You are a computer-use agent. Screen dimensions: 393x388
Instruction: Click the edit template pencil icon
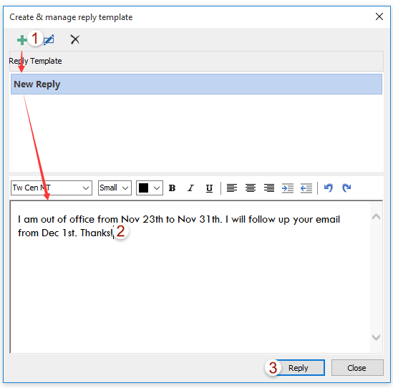tap(49, 39)
